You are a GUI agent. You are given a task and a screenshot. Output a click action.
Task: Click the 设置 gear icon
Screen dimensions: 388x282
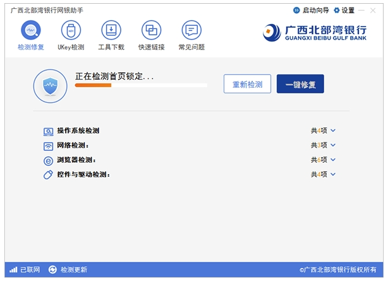337,10
